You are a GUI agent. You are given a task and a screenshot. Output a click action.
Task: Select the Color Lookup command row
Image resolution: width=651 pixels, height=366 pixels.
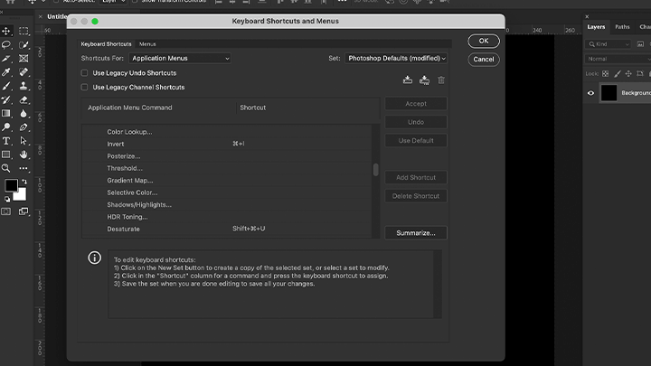[x=227, y=132]
